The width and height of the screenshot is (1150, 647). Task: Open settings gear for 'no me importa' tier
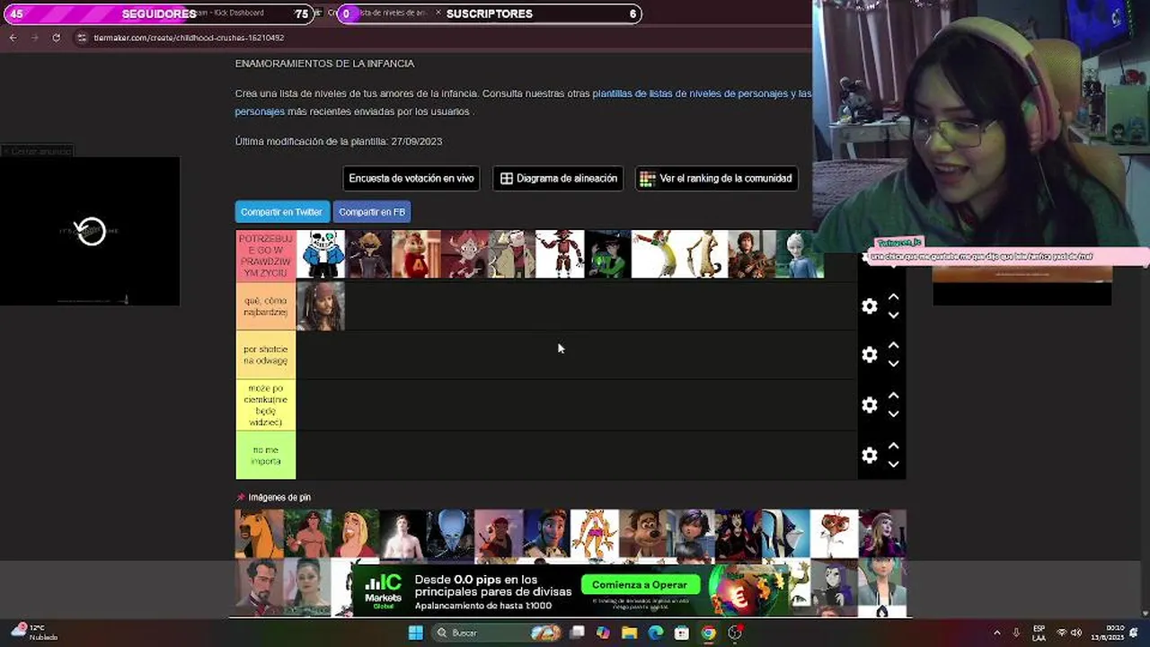pyautogui.click(x=869, y=456)
